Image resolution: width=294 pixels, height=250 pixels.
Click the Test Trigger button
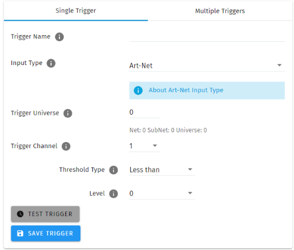[45, 214]
